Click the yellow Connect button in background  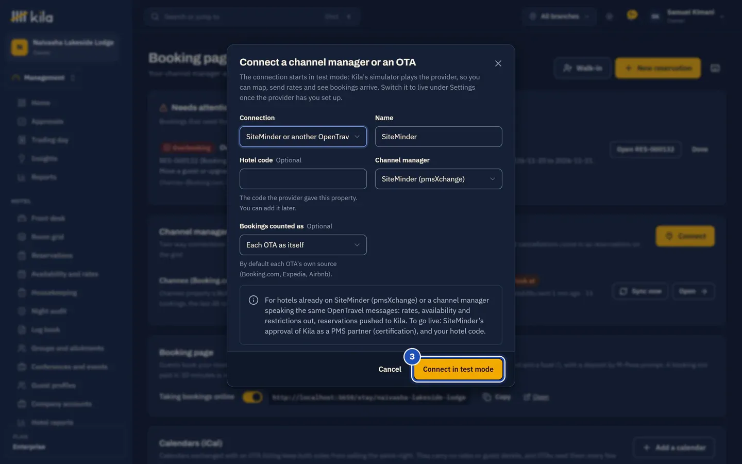tap(685, 236)
